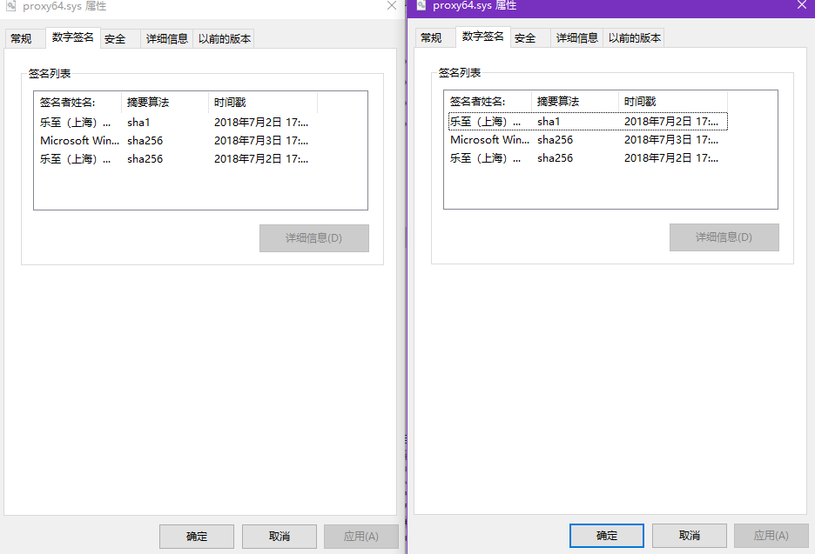Viewport: 815px width, 554px height.
Task: Confirm with 确定 in right purple window
Action: click(607, 536)
